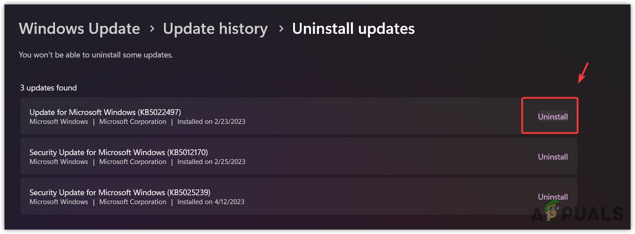This screenshot has height=234, width=635.
Task: Click the Installed on 2/23/2023 date
Action: tap(211, 122)
